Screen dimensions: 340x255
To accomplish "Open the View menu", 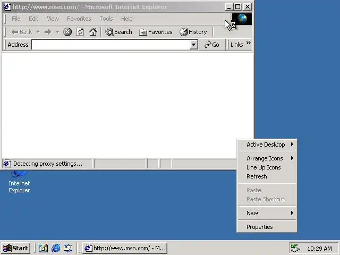I will coord(53,19).
